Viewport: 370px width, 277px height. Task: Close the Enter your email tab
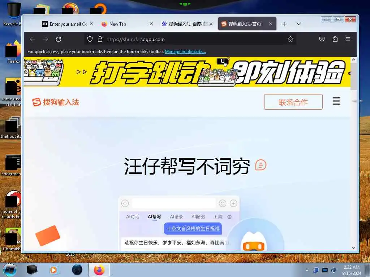(x=91, y=24)
